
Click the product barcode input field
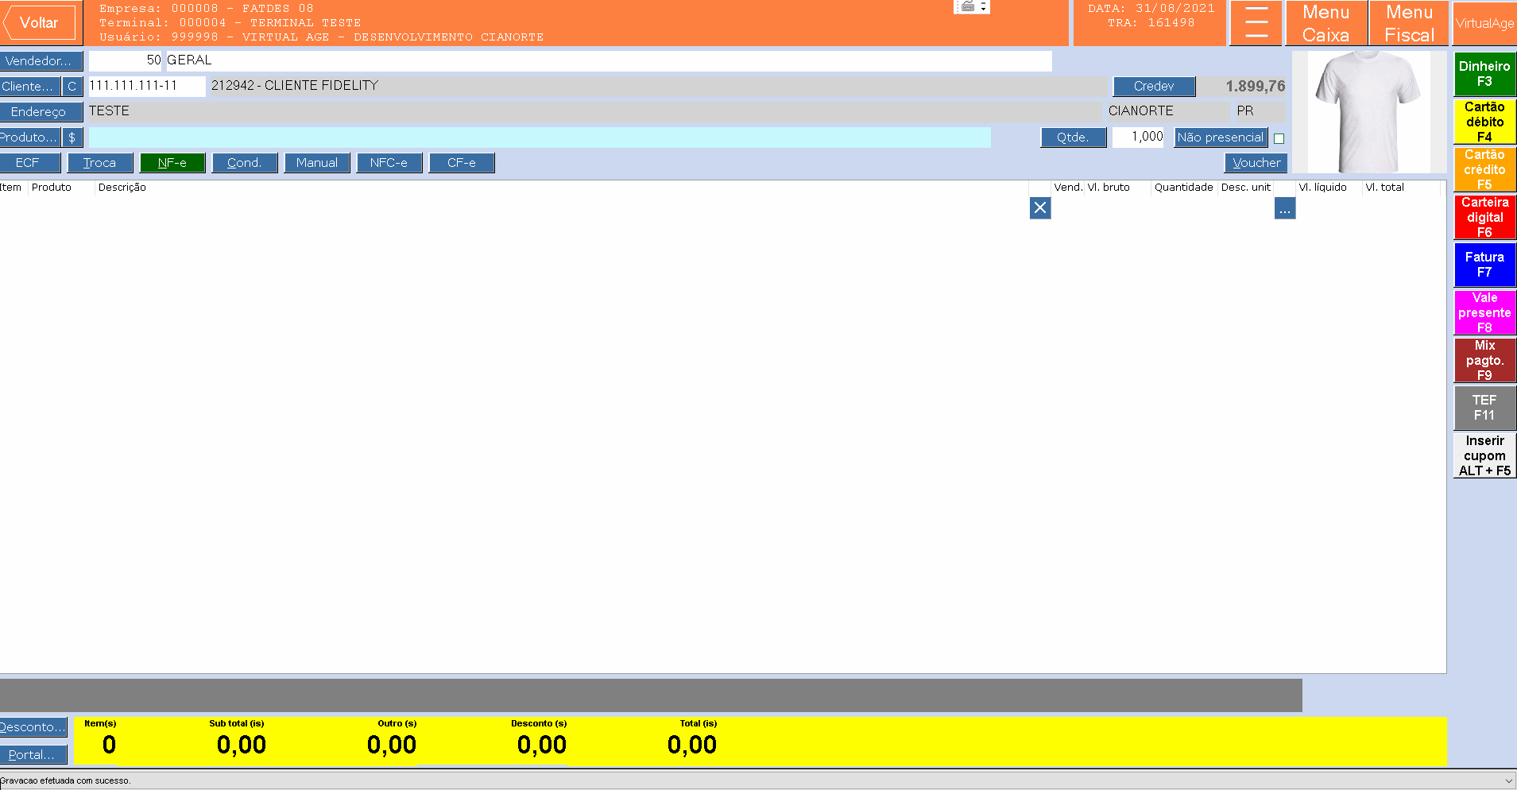[x=540, y=137]
